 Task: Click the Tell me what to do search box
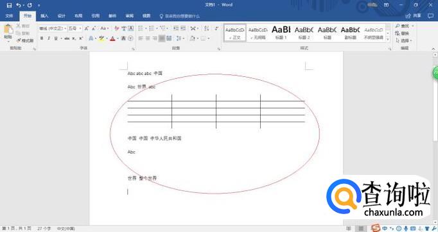[180, 16]
